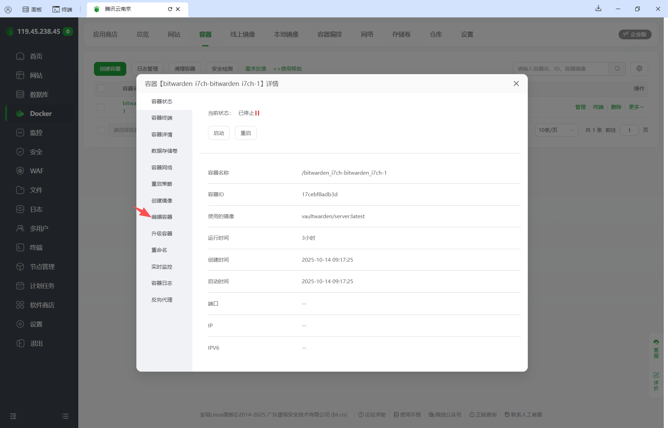Collapse the sidebar using bottom-left menu icon
Viewport: 668px width, 428px height.
click(13, 416)
